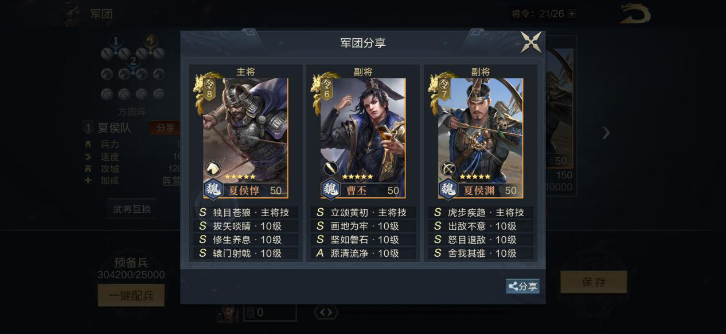This screenshot has height=334, width=726.
Task: Open skill 舍我其谁·10级
Action: point(481,253)
